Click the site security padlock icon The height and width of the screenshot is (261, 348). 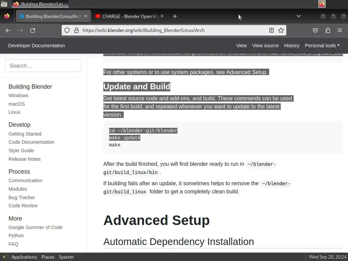[x=76, y=30]
